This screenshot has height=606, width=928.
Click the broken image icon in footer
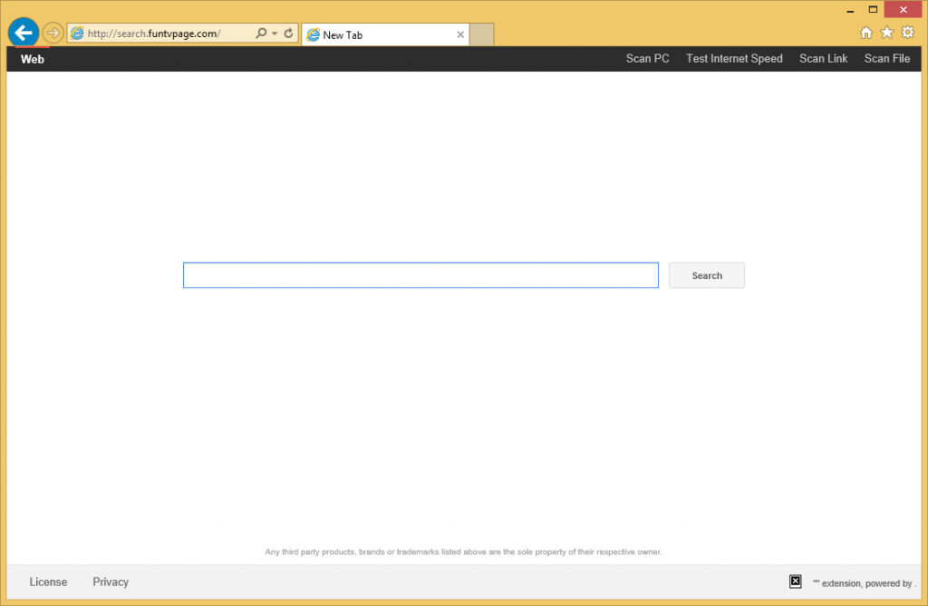[795, 582]
